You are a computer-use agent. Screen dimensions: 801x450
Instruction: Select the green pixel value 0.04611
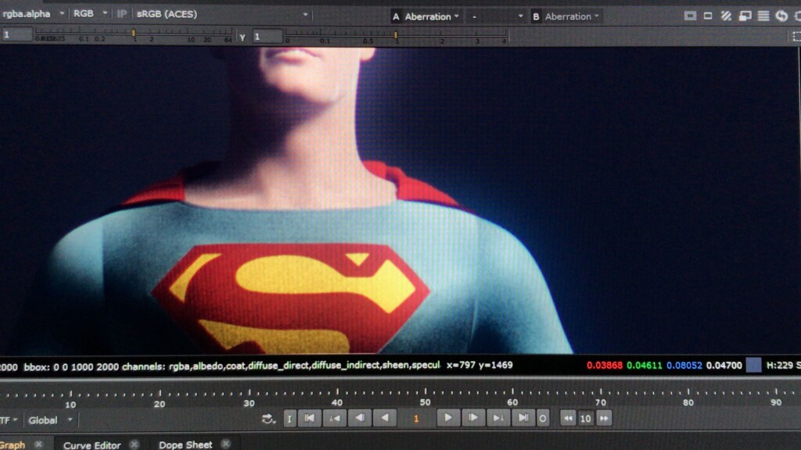pyautogui.click(x=645, y=366)
